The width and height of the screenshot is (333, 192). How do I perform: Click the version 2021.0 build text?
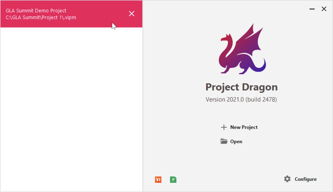click(241, 100)
